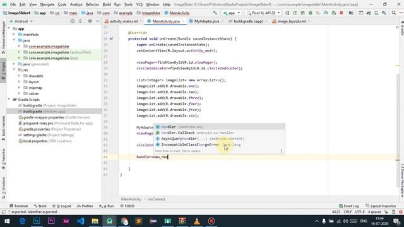Click the MainActivity breadcrumb in navigation bar
This screenshot has height=227, width=404.
(x=177, y=13)
